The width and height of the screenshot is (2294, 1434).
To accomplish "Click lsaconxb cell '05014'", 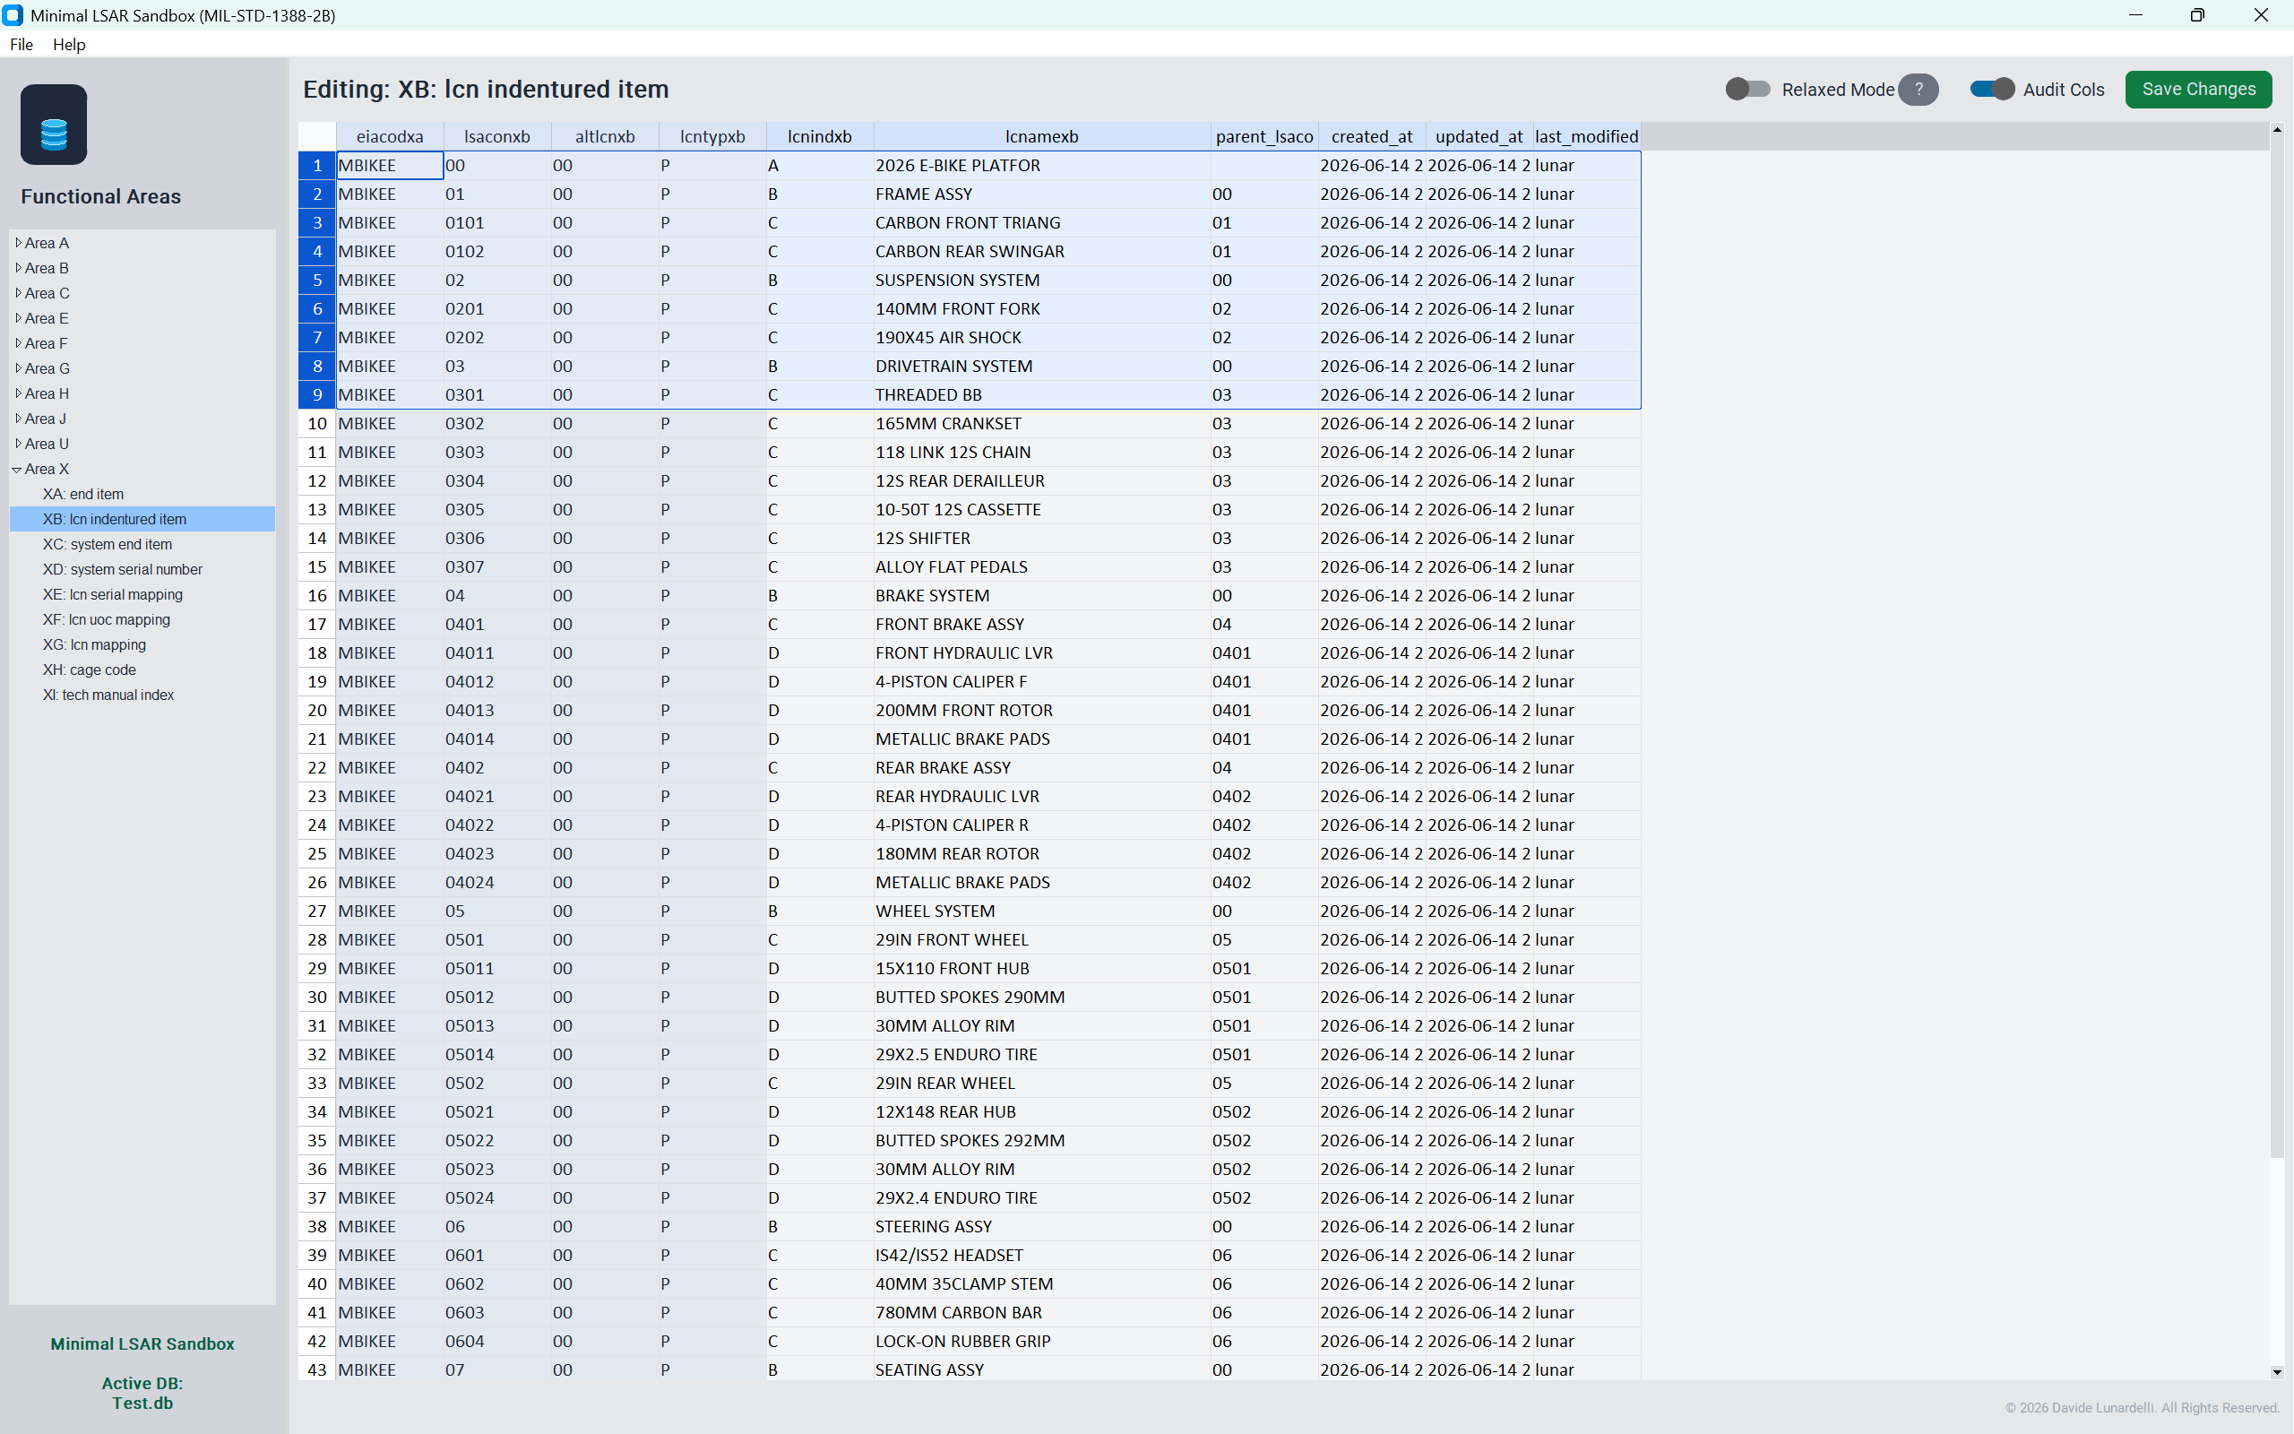I will [x=496, y=1055].
